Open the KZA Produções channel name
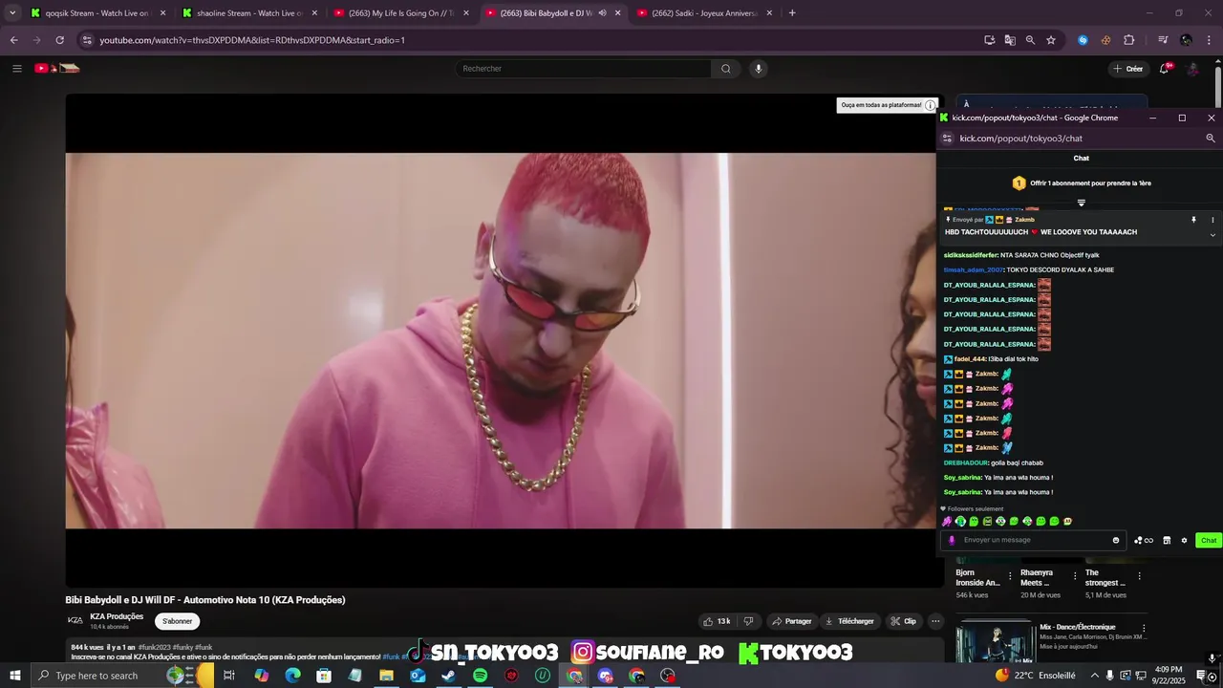The height and width of the screenshot is (688, 1223). click(x=117, y=616)
